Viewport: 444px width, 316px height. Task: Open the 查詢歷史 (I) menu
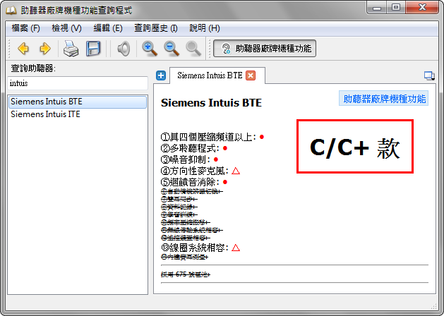(156, 28)
